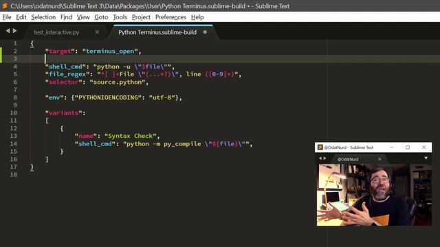Click the previous tab left arrow in main window

(x=8, y=30)
